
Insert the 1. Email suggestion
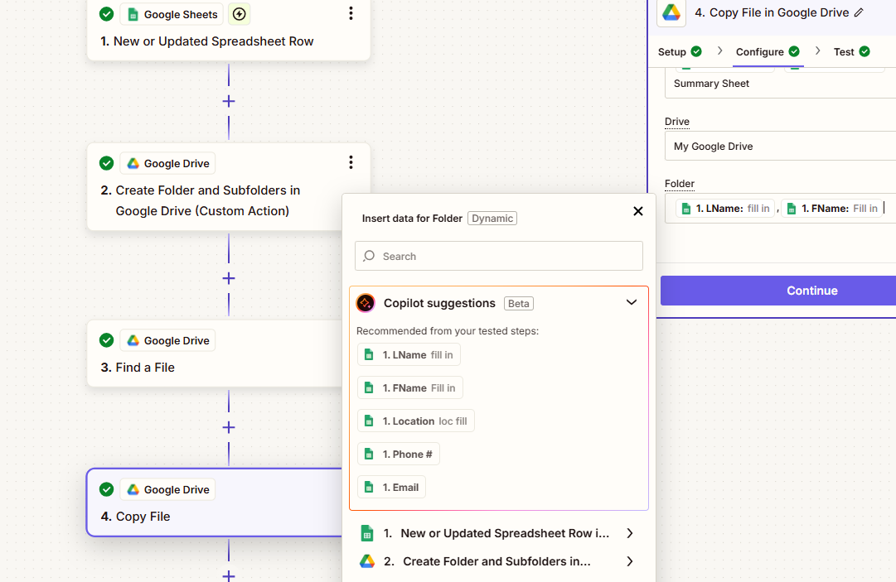[391, 488]
